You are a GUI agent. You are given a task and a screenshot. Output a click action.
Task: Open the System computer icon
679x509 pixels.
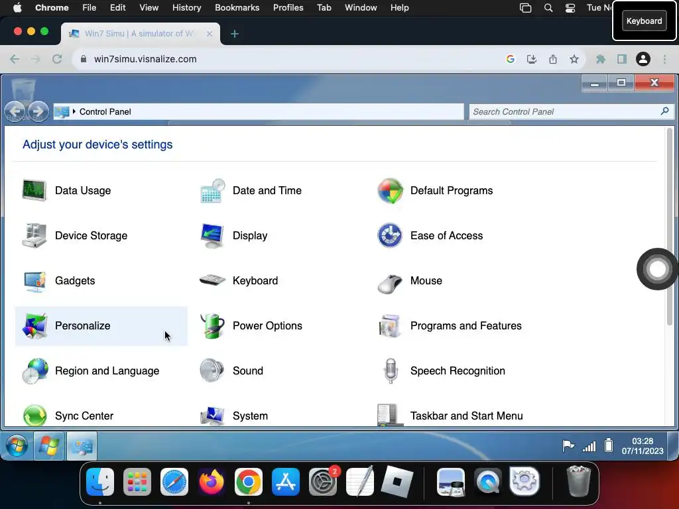point(212,416)
